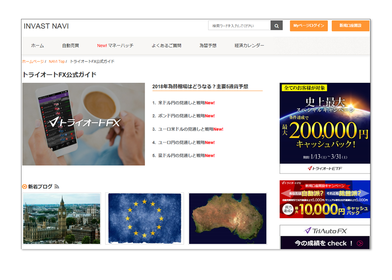Screen dimensions: 392x280
Task: Click the ホームページ breadcrumb link
Action: 33,61
